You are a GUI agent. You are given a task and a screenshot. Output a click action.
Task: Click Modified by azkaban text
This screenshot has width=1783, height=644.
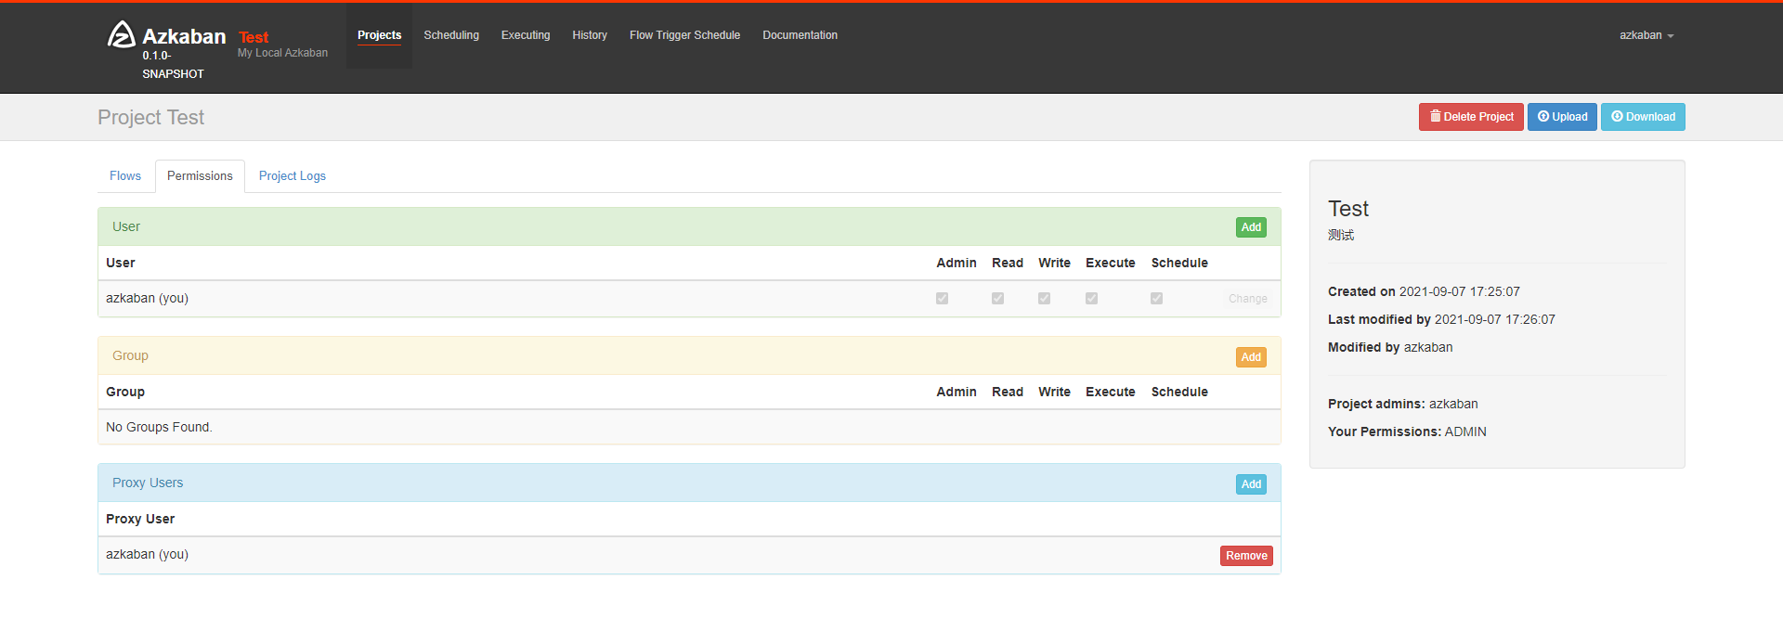[1390, 347]
